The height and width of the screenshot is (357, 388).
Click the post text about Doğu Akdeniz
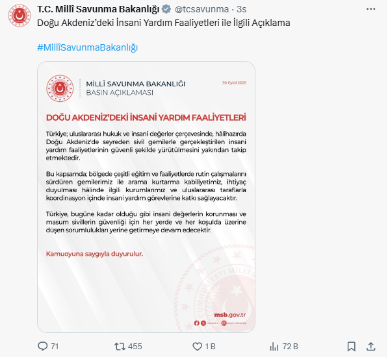(x=164, y=23)
